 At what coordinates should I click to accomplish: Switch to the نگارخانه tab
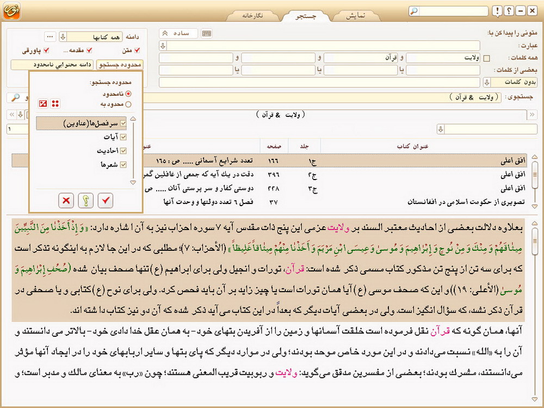pos(252,15)
